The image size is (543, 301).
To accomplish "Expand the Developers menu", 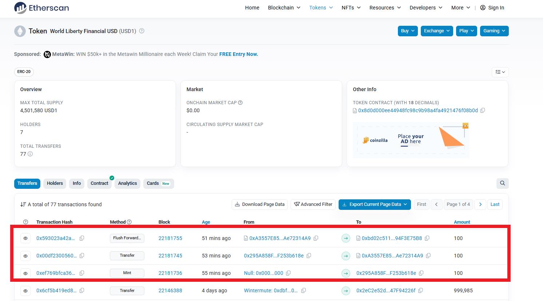I will (426, 8).
